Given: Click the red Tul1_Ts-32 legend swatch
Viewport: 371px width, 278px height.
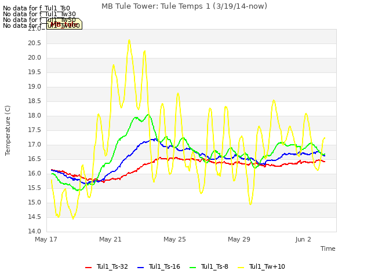Looking at the screenshot, I should [x=88, y=268].
